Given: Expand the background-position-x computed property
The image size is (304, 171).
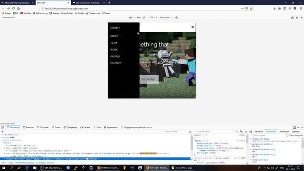Looking at the screenshot, I should (250, 149).
